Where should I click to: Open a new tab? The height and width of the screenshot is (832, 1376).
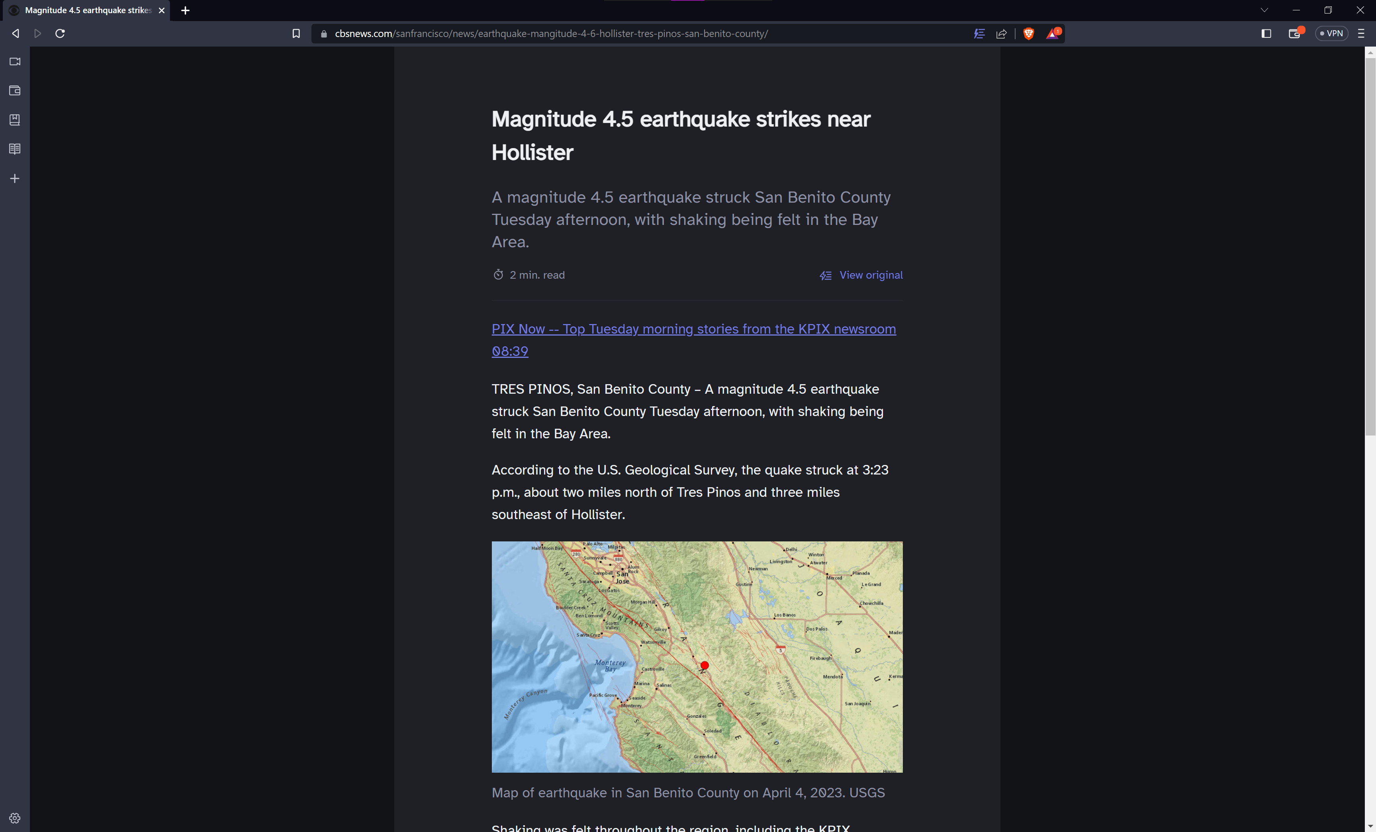[x=186, y=10]
